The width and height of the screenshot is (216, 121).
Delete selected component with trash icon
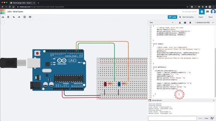point(8,17)
